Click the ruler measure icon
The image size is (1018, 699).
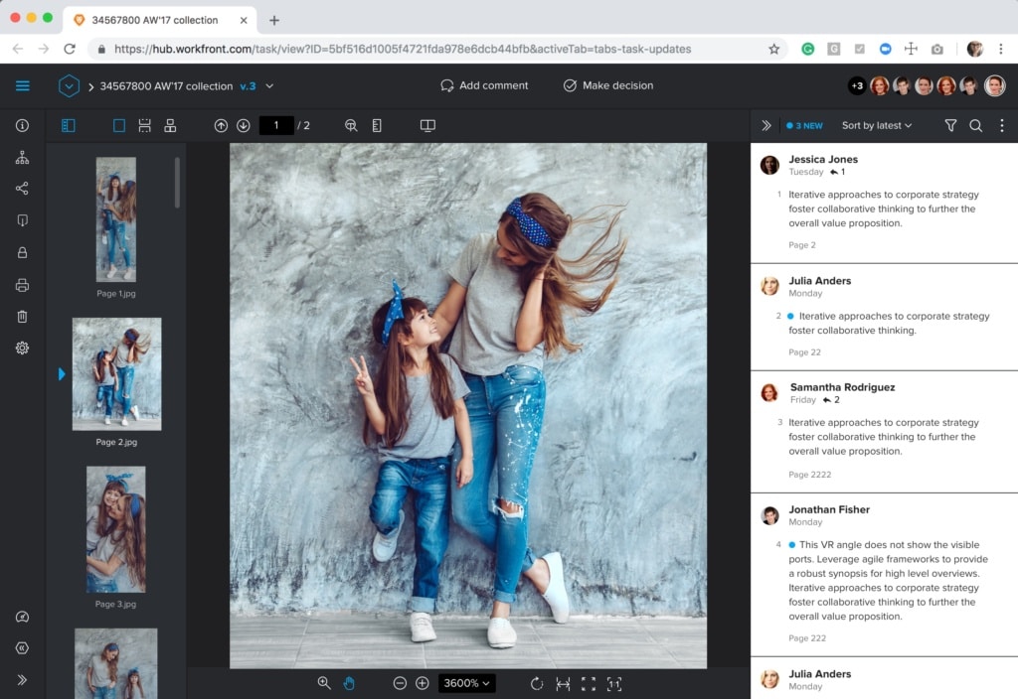click(377, 125)
